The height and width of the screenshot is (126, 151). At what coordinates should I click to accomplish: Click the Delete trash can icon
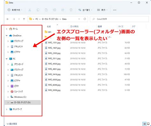pyautogui.click(x=71, y=10)
